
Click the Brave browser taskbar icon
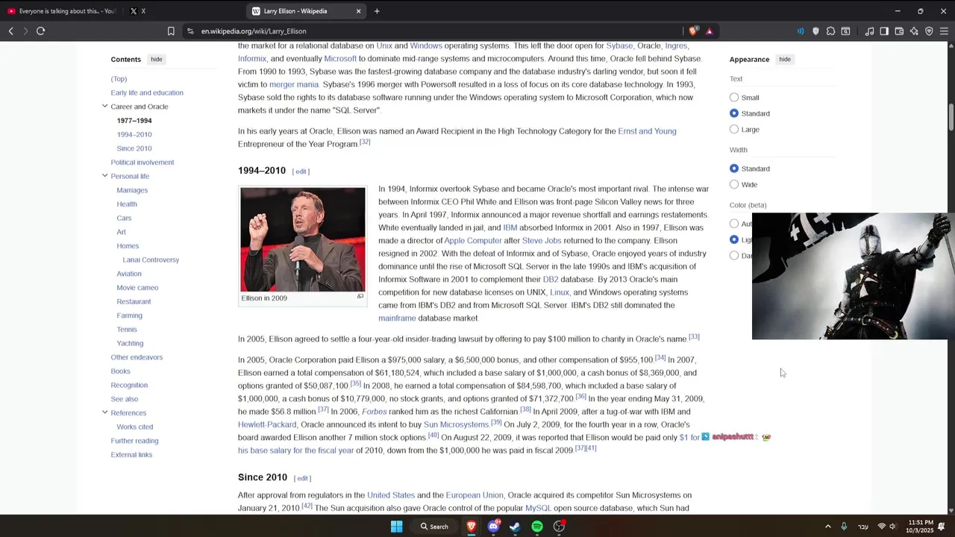(472, 527)
